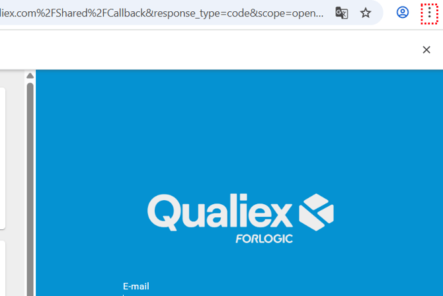Click the upper white card on left

tap(2, 158)
